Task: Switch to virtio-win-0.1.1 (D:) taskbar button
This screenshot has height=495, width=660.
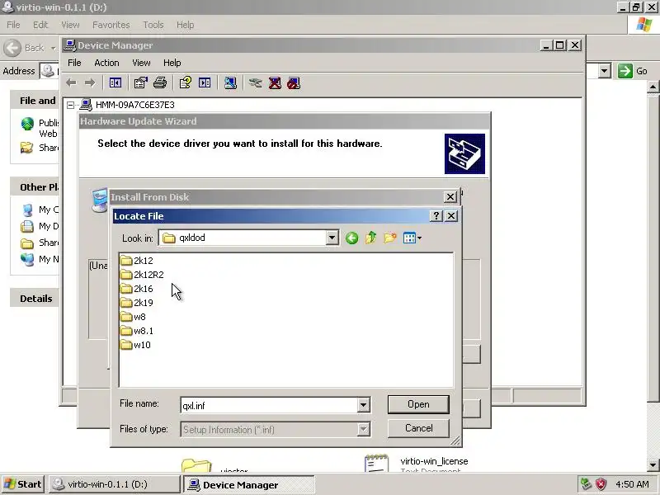Action: tap(114, 484)
